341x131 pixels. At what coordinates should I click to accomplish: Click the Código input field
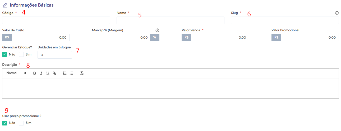click(x=56, y=20)
